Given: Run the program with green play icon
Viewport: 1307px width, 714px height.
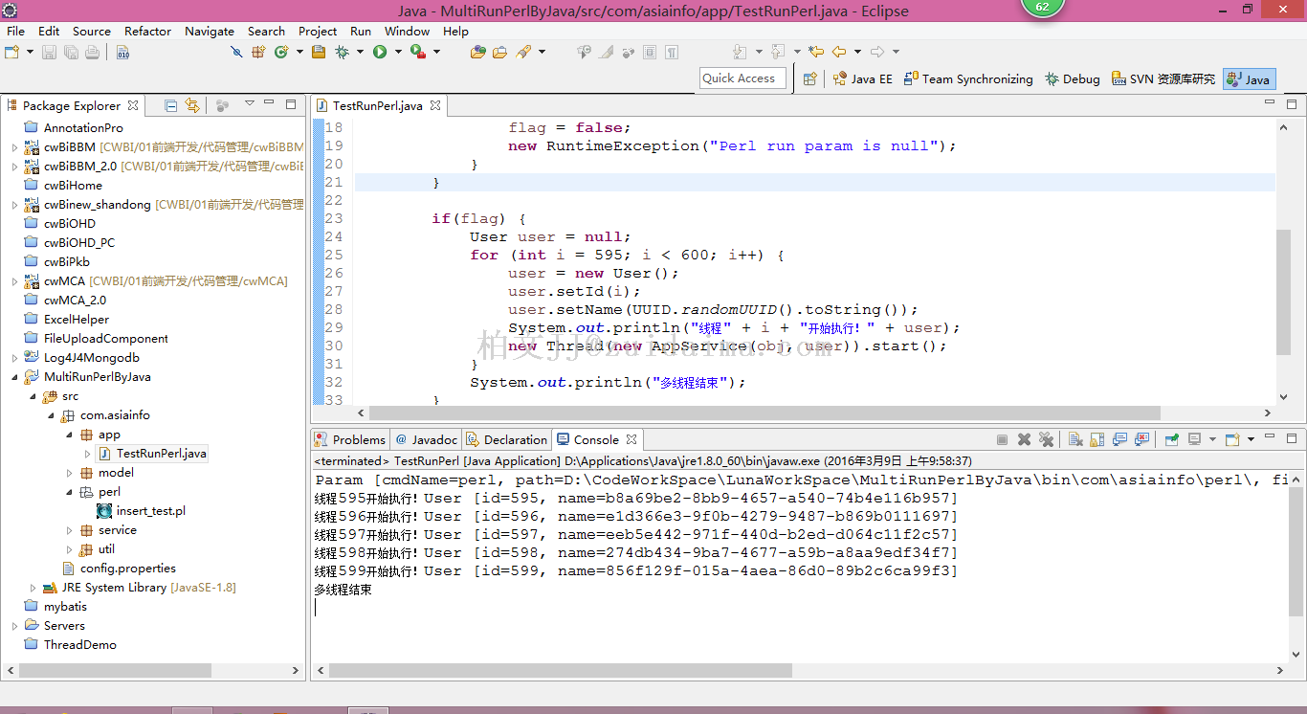Looking at the screenshot, I should coord(380,52).
